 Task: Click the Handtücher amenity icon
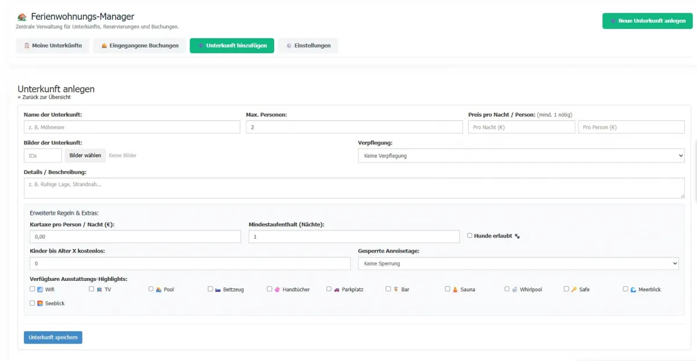point(277,289)
